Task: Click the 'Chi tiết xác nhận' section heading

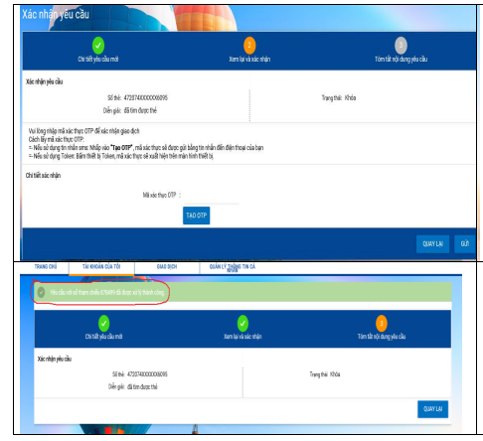Action: tap(43, 176)
